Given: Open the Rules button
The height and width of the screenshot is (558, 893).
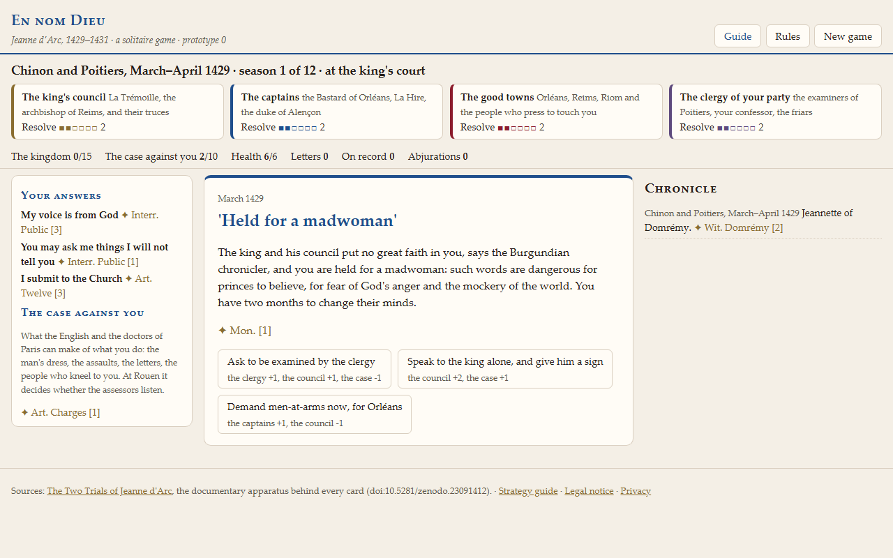Looking at the screenshot, I should click(788, 36).
